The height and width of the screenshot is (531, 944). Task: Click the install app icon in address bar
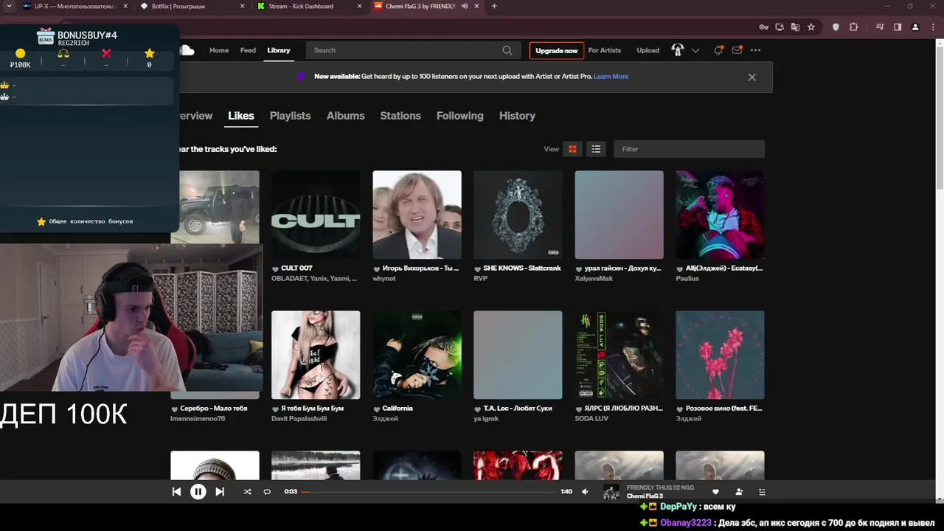point(780,27)
